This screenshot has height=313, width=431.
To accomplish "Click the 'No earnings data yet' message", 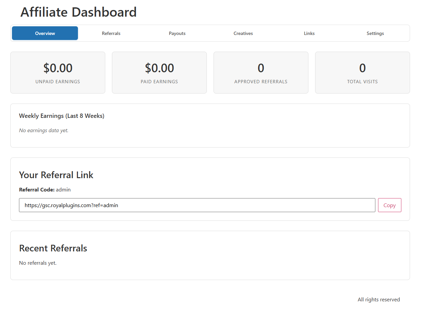I will pos(44,130).
